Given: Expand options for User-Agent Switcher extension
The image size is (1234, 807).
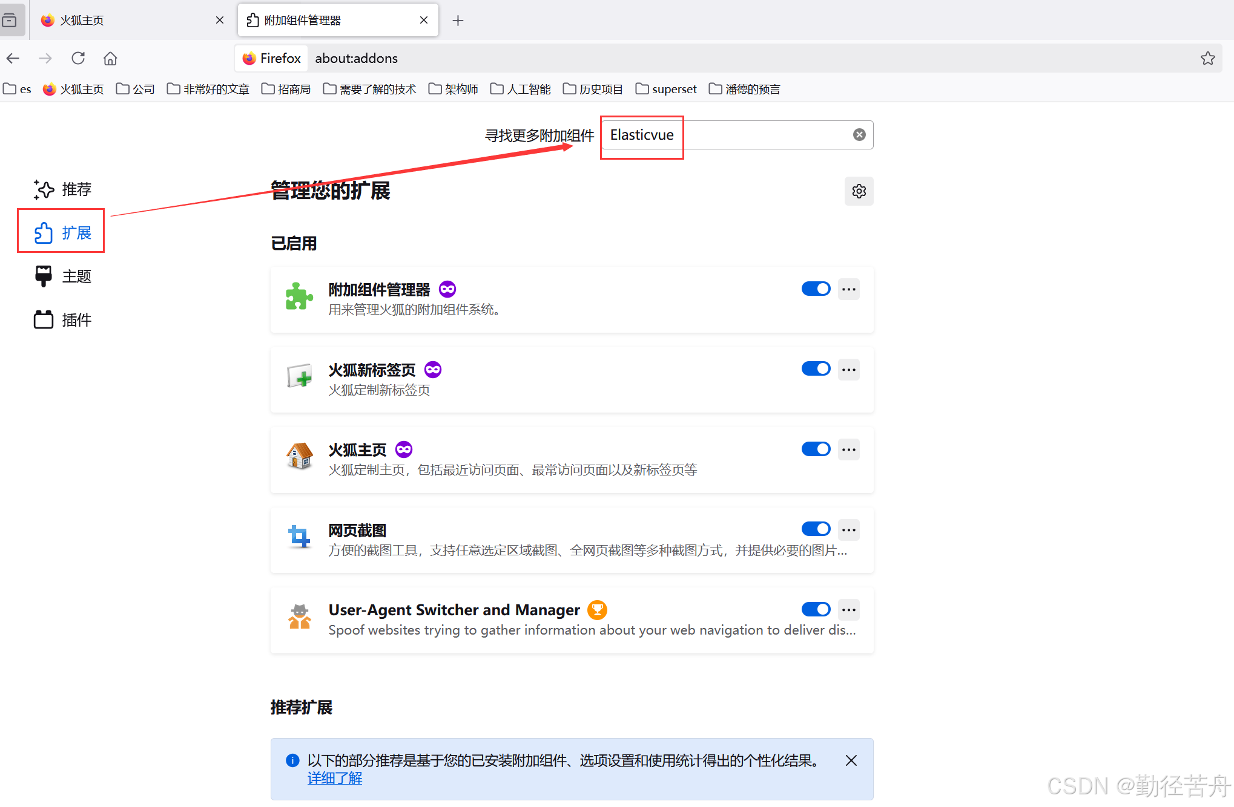Looking at the screenshot, I should pos(848,610).
